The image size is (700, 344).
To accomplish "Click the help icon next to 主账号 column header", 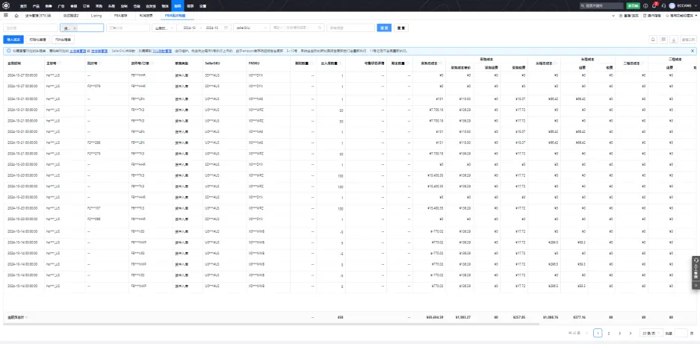I will tap(59, 63).
